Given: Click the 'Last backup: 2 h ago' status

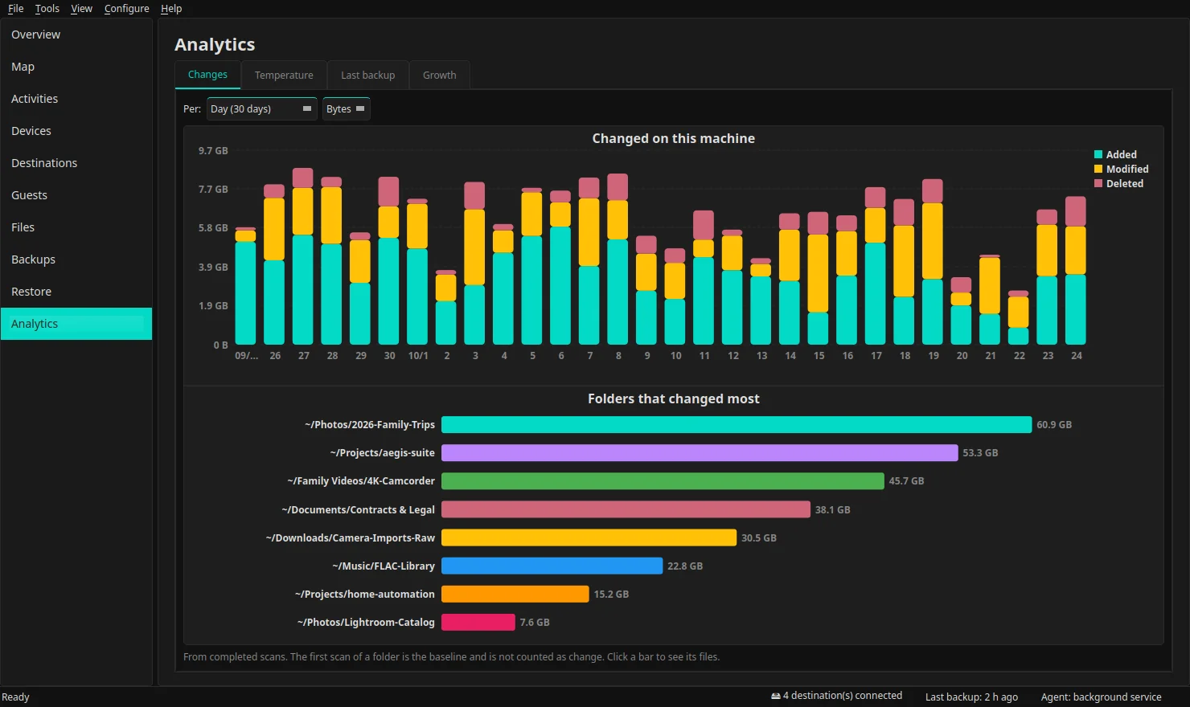Looking at the screenshot, I should (x=971, y=697).
